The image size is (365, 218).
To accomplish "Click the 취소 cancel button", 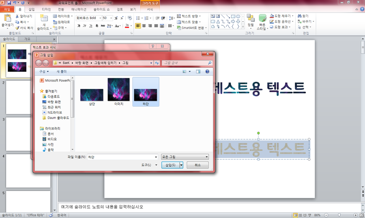I will [x=198, y=165].
